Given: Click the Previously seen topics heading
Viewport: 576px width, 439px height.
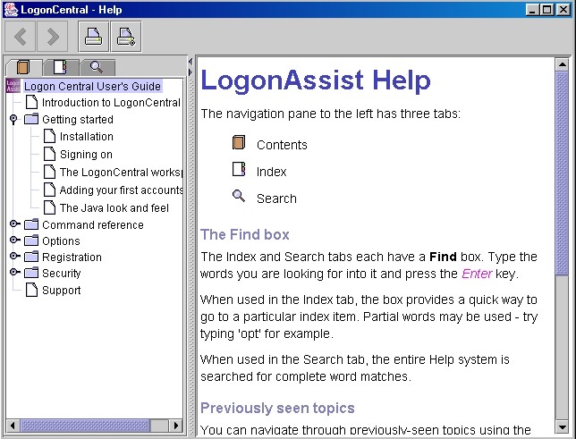Looking at the screenshot, I should (x=277, y=408).
